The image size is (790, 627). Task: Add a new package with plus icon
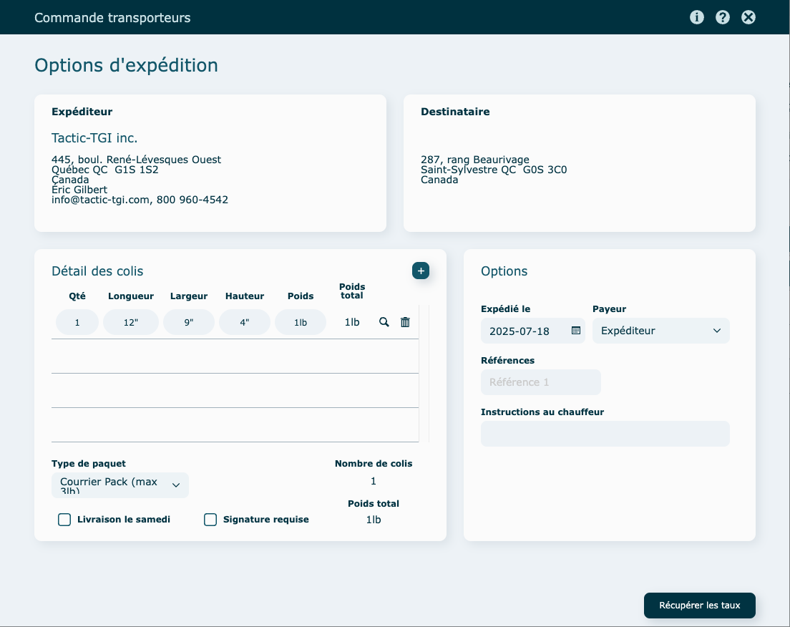click(421, 271)
